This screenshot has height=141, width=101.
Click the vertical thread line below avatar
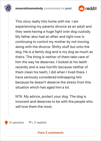[x=8, y=64]
